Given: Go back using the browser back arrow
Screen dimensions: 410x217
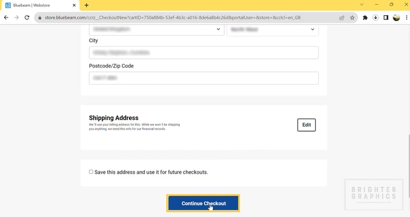Looking at the screenshot, I should 6,18.
